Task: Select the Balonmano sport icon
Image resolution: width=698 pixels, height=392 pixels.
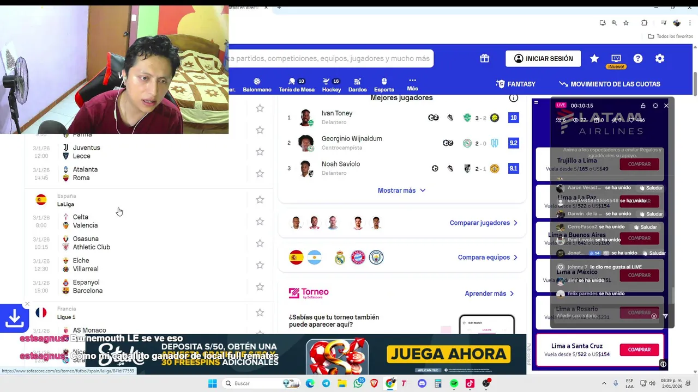Action: 257,84
